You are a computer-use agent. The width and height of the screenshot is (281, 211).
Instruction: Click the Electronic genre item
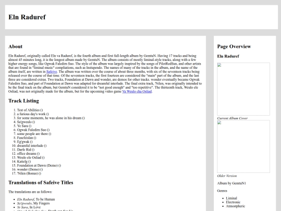click(233, 202)
